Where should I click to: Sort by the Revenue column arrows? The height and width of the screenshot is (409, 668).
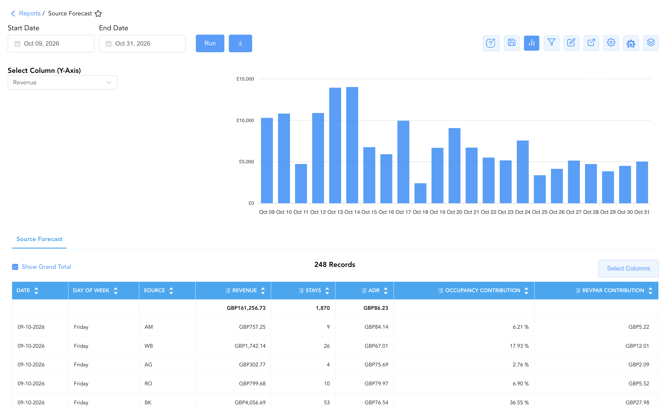[263, 291]
